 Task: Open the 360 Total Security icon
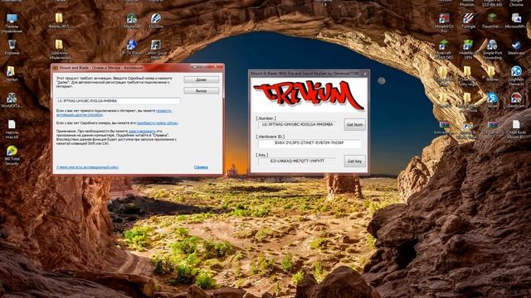[12, 156]
